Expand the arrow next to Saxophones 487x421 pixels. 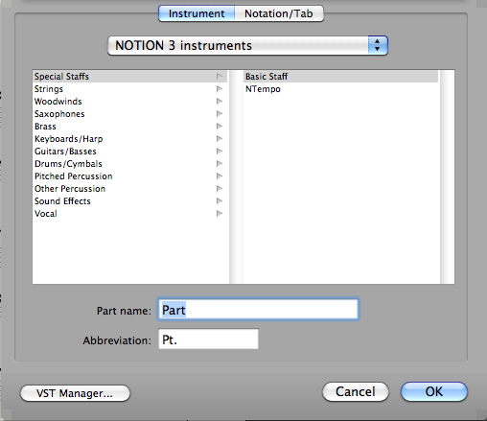coord(220,114)
